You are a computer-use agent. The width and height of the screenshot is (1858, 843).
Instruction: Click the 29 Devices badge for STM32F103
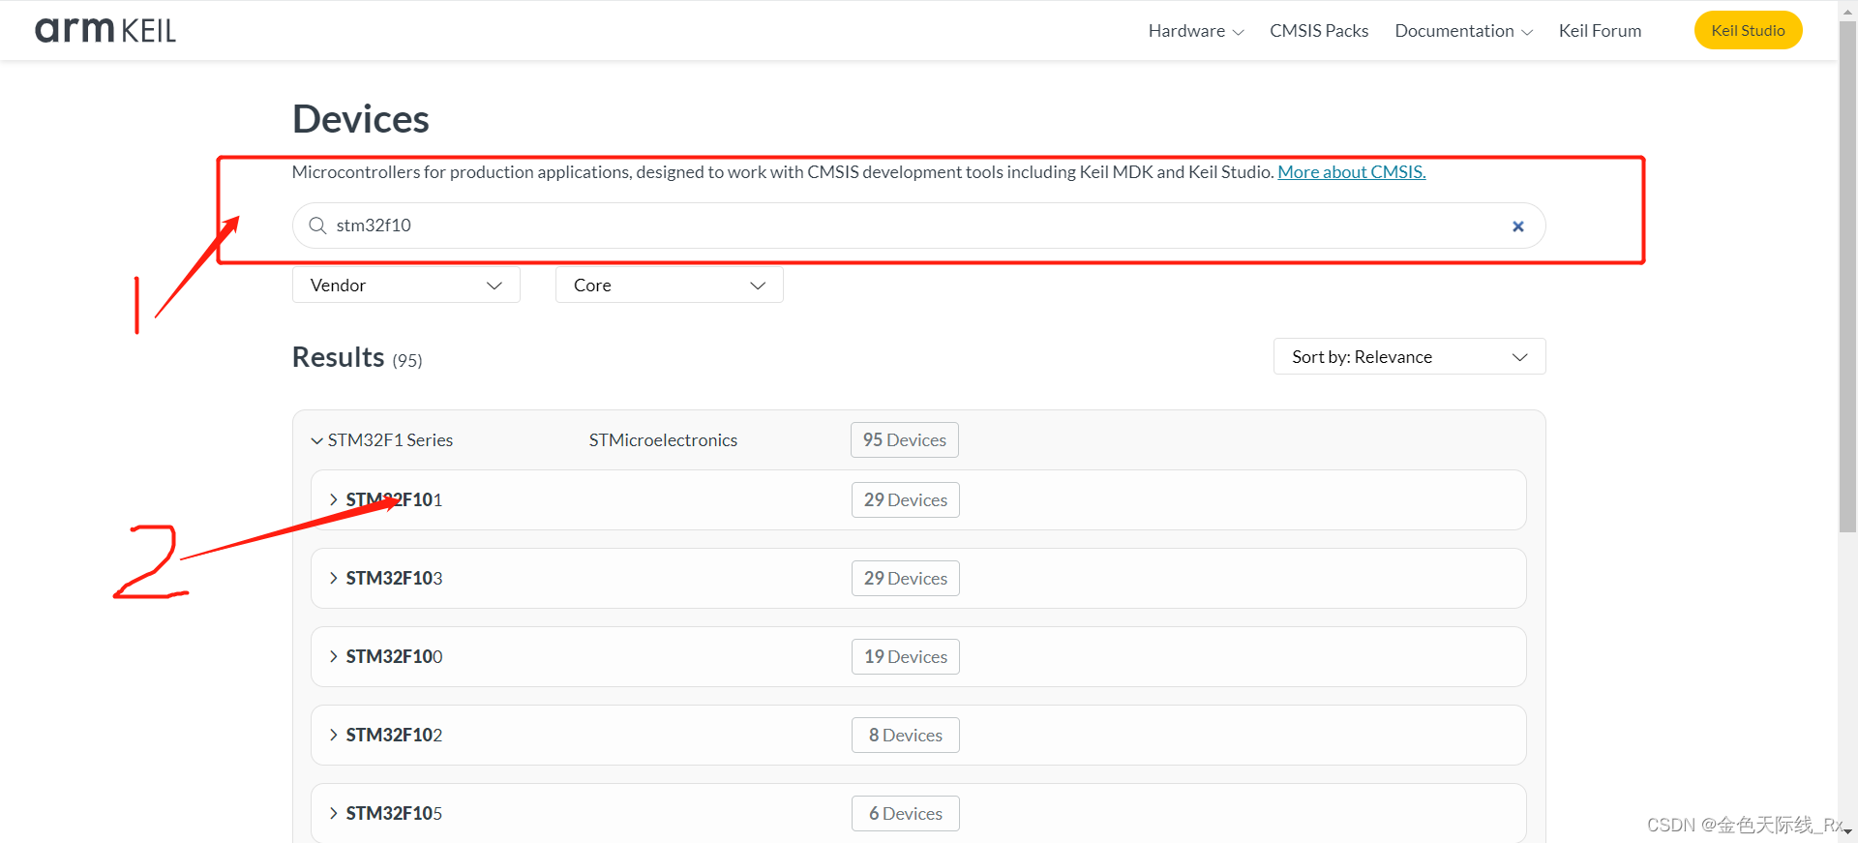(x=906, y=579)
